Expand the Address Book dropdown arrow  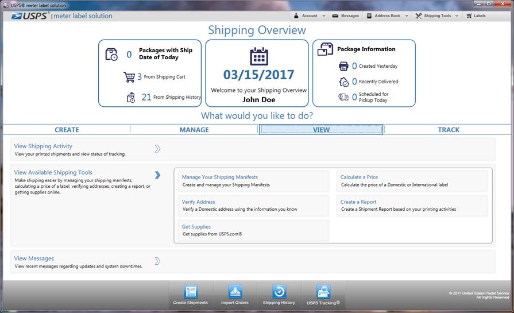click(x=407, y=16)
